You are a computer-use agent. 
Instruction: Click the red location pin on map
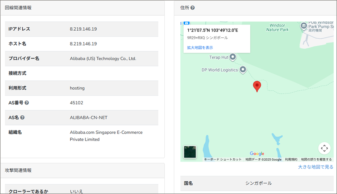coord(257,86)
